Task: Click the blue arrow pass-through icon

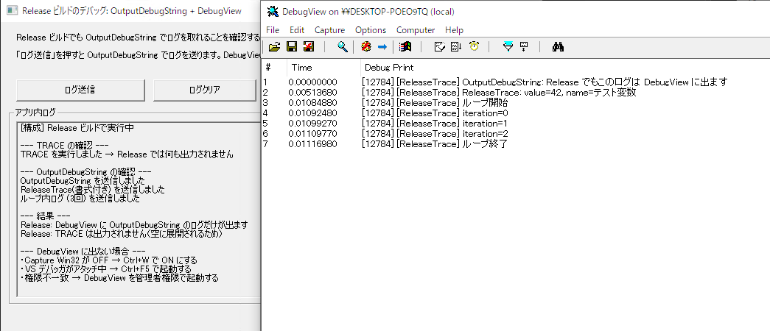Action: (x=382, y=47)
